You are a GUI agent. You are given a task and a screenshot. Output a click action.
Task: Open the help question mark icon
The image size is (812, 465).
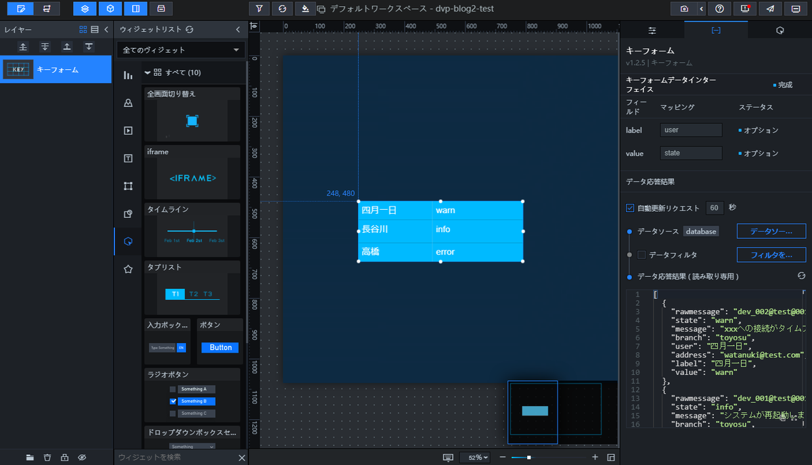pyautogui.click(x=719, y=9)
